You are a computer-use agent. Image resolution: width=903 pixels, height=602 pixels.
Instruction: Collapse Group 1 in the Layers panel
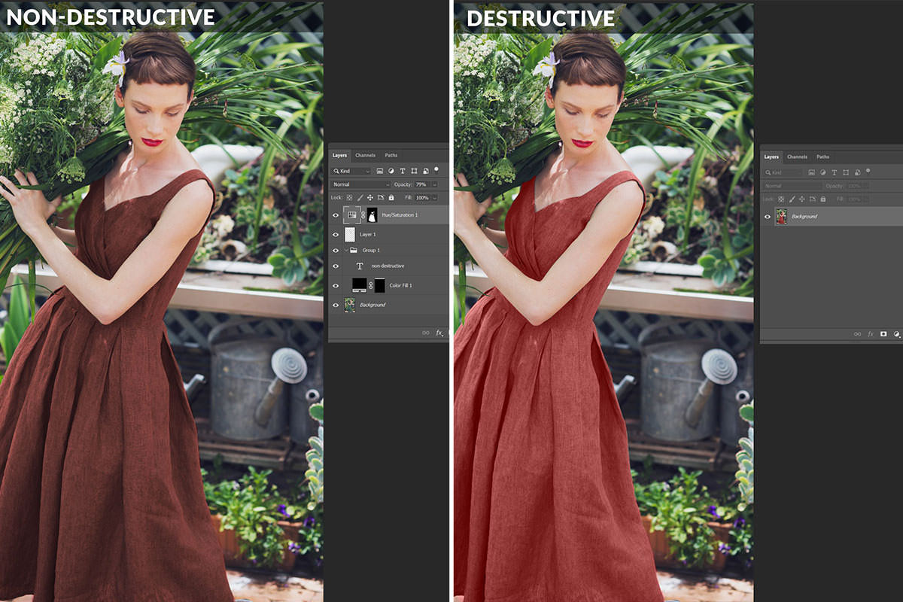[x=346, y=249]
